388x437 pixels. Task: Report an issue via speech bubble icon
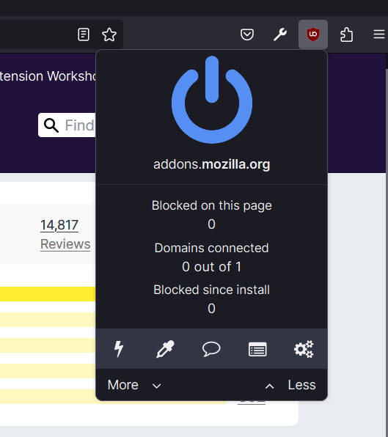(x=211, y=349)
